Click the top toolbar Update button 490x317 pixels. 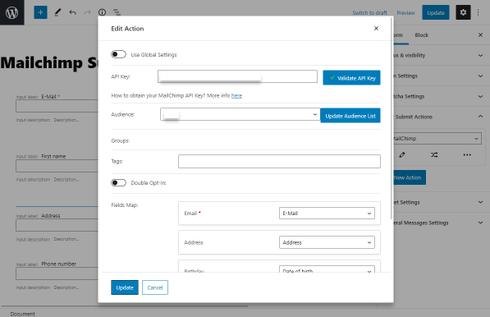(436, 12)
